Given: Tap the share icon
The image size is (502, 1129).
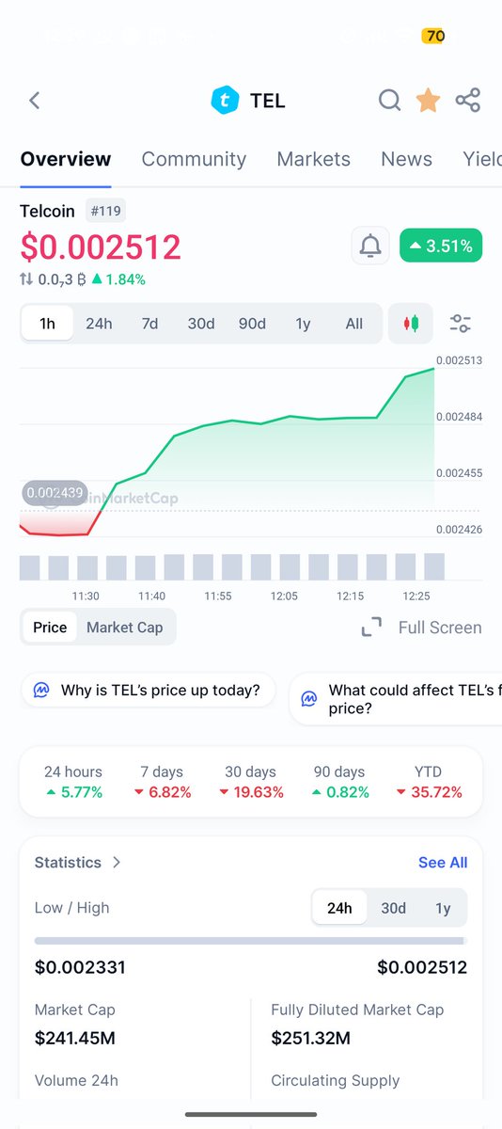Looking at the screenshot, I should [468, 100].
